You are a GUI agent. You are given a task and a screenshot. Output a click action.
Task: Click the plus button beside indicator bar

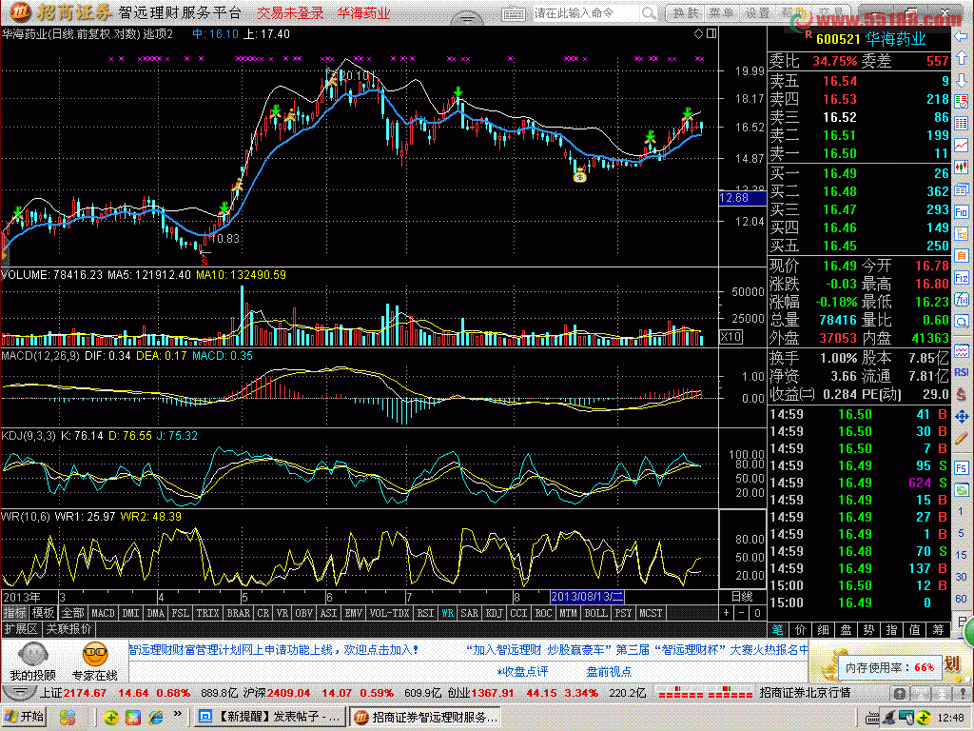[726, 613]
